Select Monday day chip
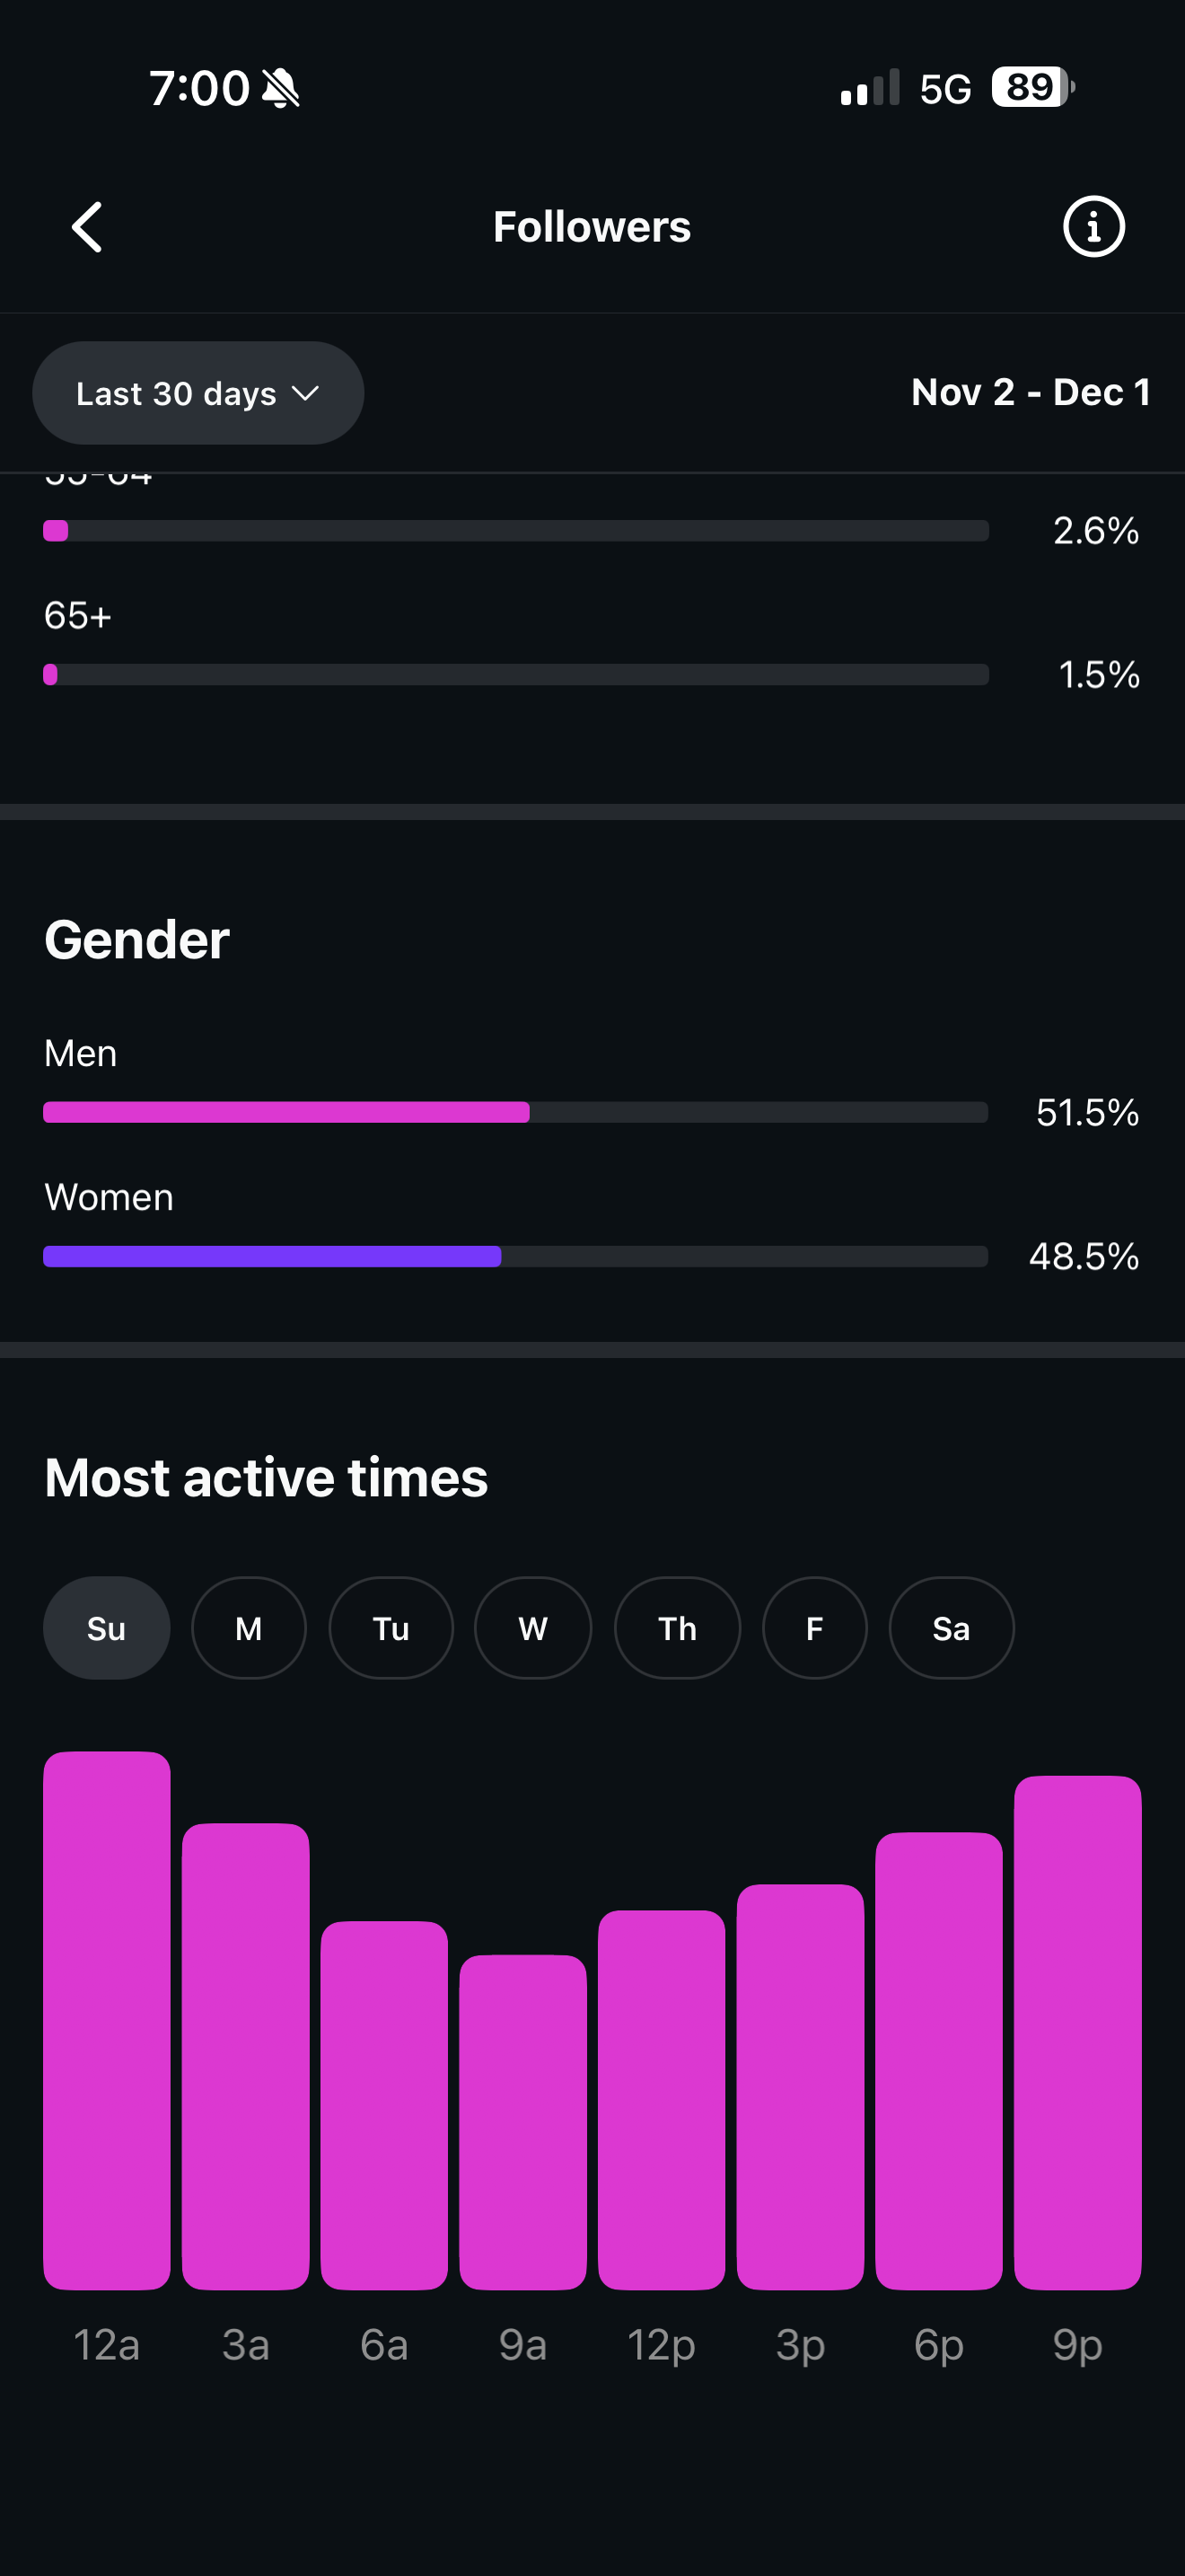This screenshot has width=1185, height=2576. coord(249,1628)
